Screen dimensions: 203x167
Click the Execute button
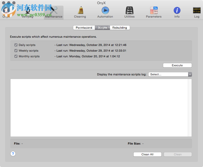tap(177, 65)
